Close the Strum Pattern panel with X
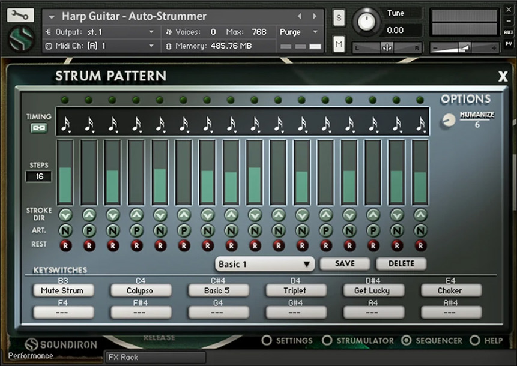Viewport: 517px width, 366px height. point(503,76)
